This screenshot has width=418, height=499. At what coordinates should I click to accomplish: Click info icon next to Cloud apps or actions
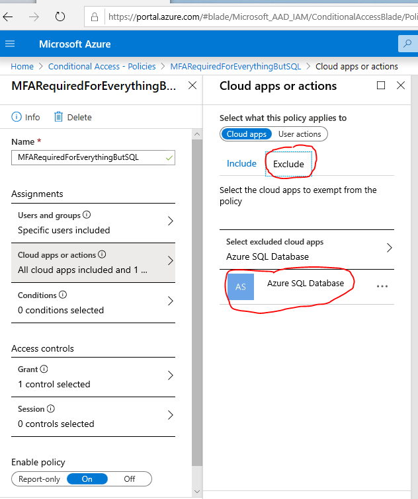[x=102, y=254]
